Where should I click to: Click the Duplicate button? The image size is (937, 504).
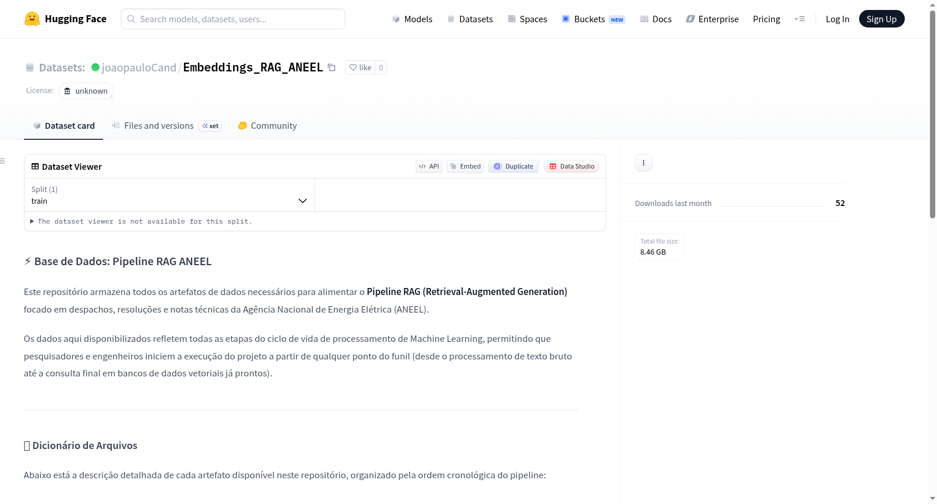click(x=514, y=166)
